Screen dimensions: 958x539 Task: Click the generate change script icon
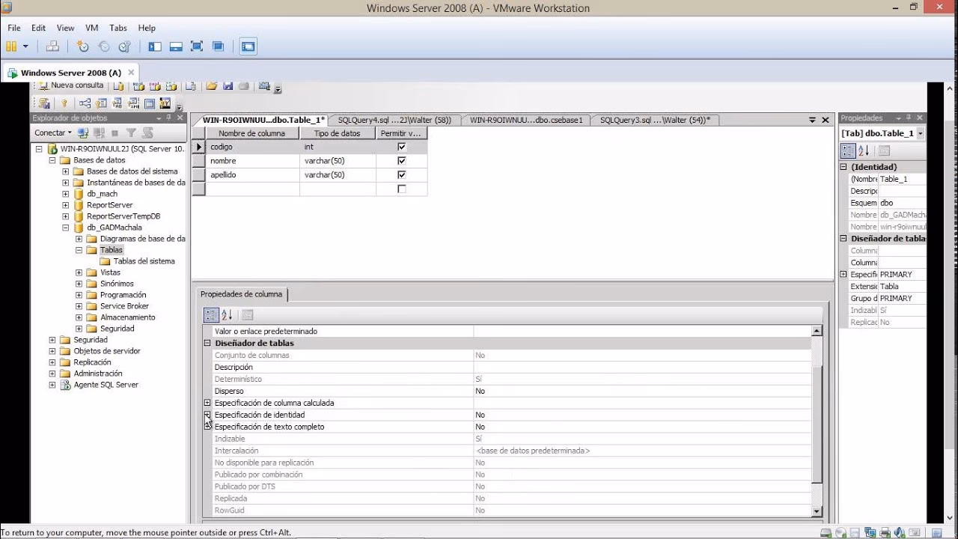point(44,103)
